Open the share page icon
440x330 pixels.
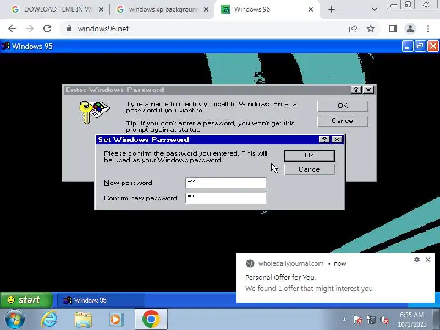(x=353, y=29)
